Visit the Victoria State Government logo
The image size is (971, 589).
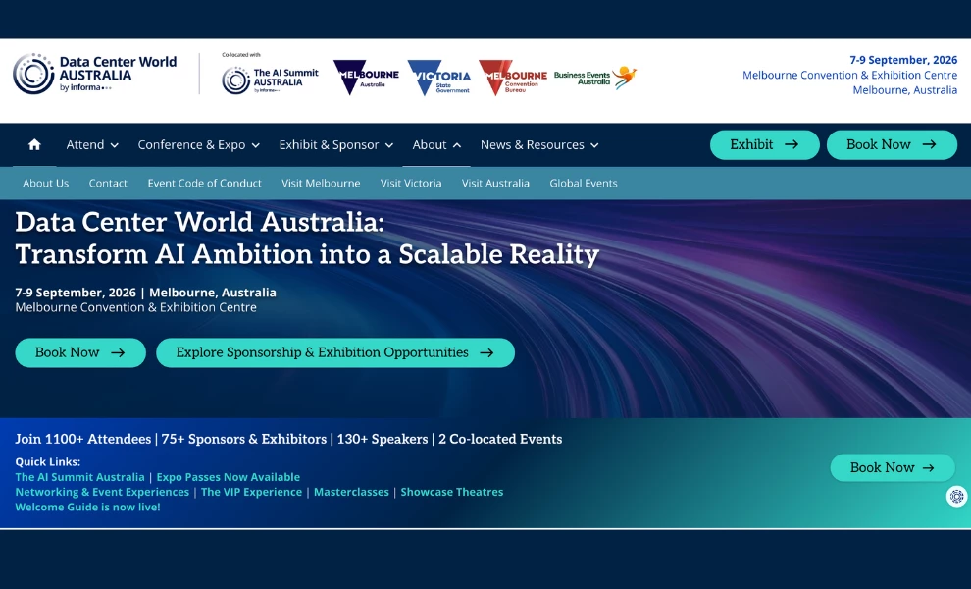pos(439,78)
